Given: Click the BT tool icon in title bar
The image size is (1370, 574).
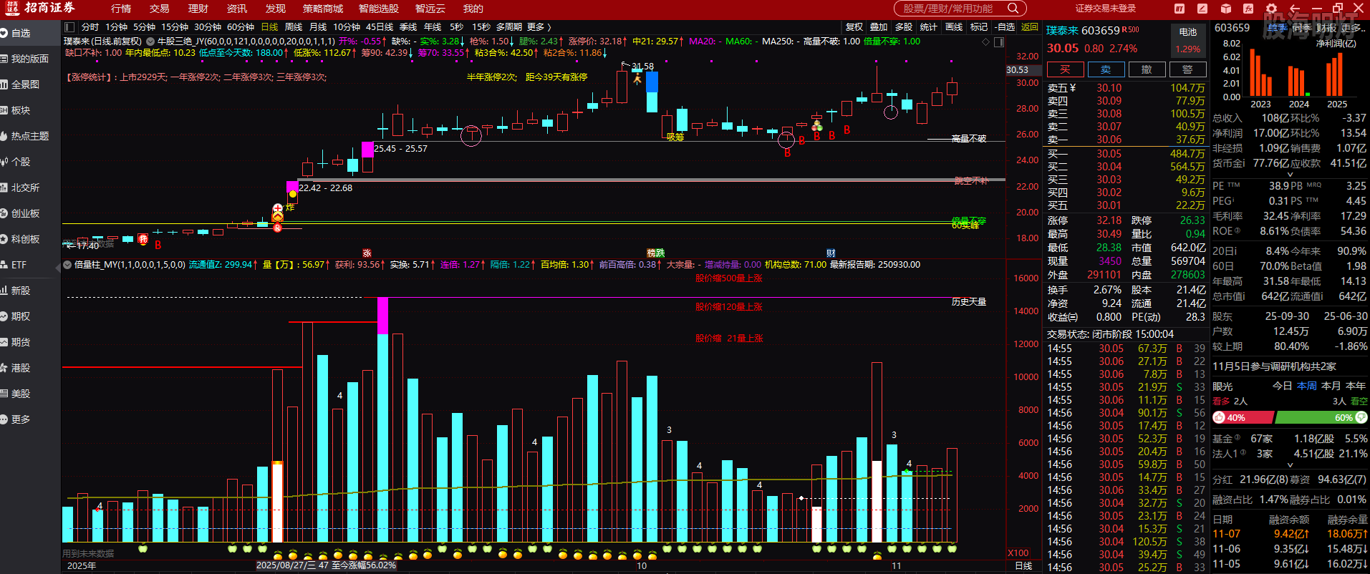Looking at the screenshot, I should pos(1180,9).
